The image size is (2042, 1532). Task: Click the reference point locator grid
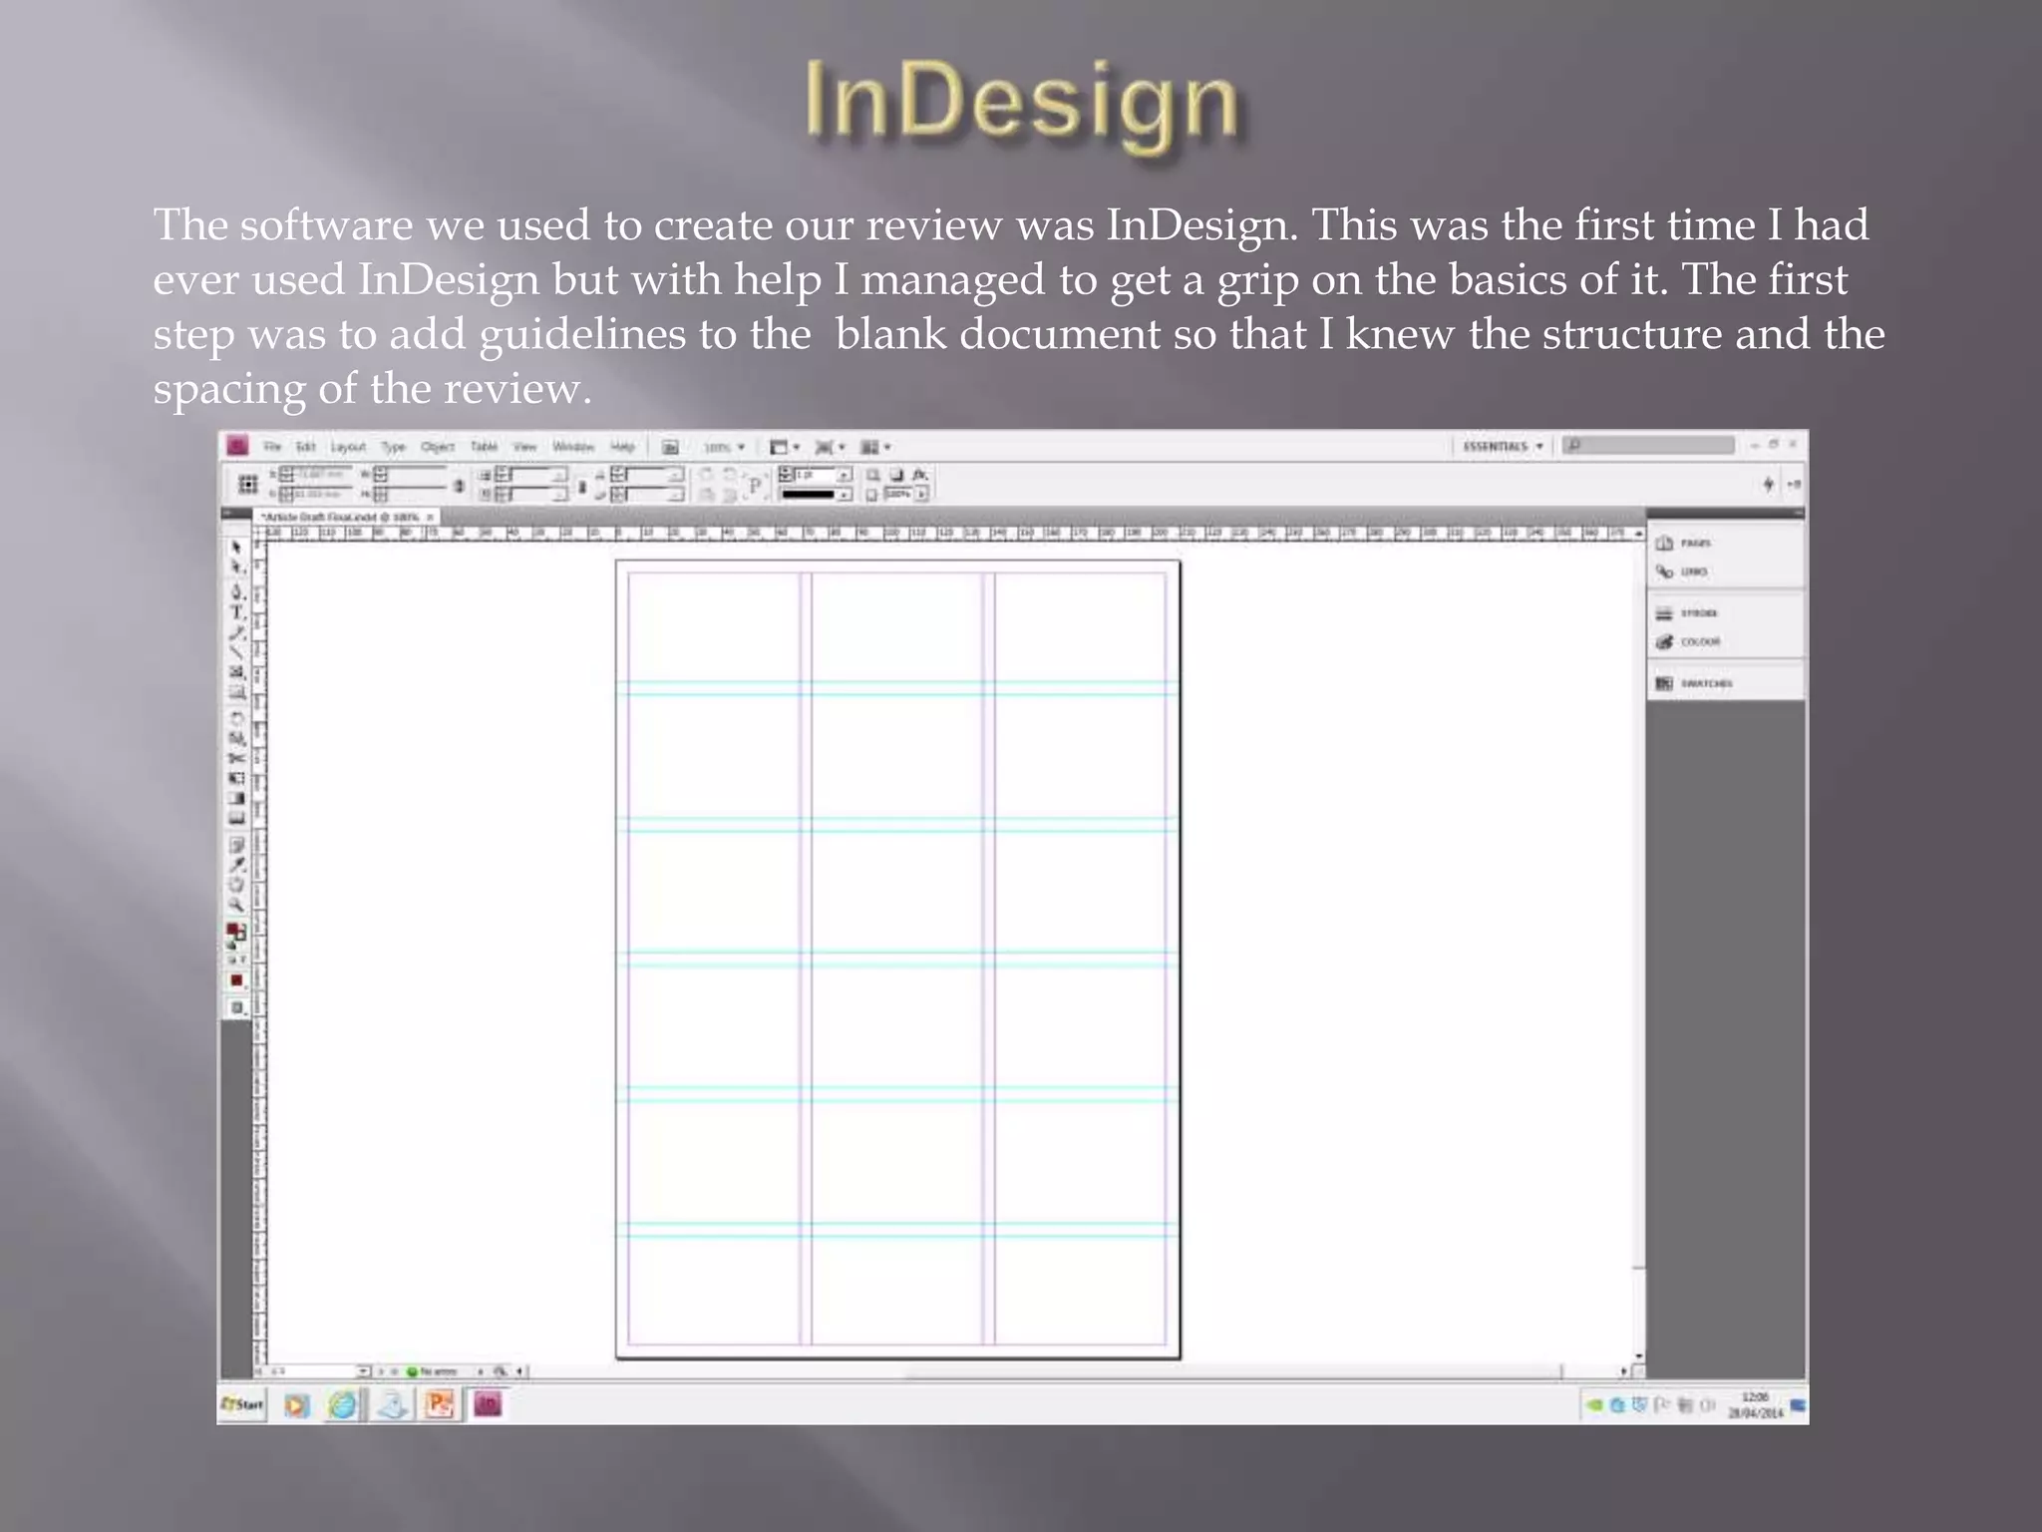pyautogui.click(x=248, y=485)
